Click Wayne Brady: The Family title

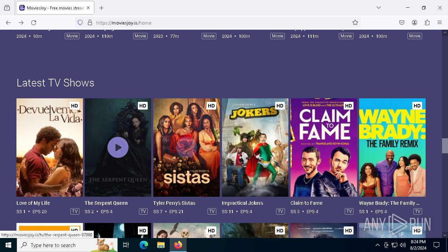(x=389, y=203)
